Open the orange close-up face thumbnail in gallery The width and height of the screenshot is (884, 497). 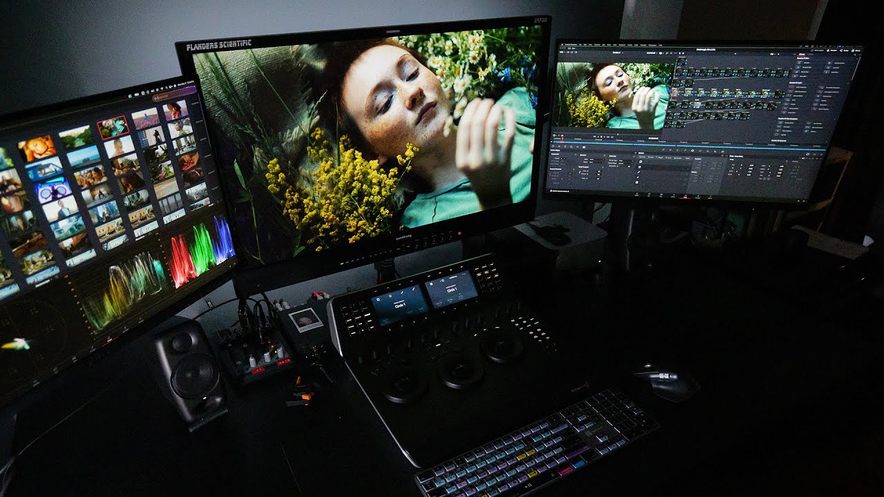pos(37,148)
